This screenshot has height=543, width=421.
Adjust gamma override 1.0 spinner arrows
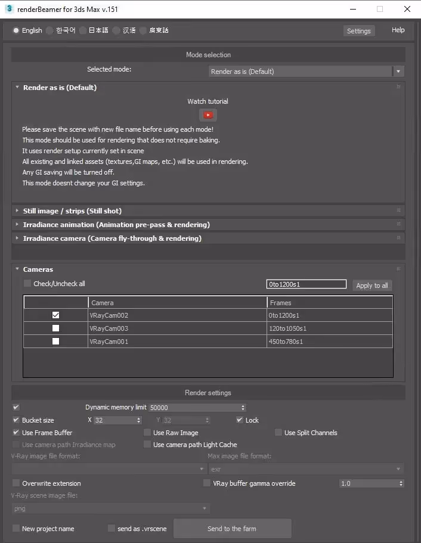pos(401,483)
